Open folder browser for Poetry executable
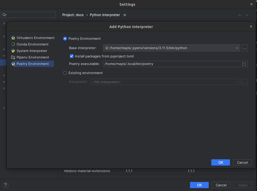The image size is (257, 191). point(244,64)
